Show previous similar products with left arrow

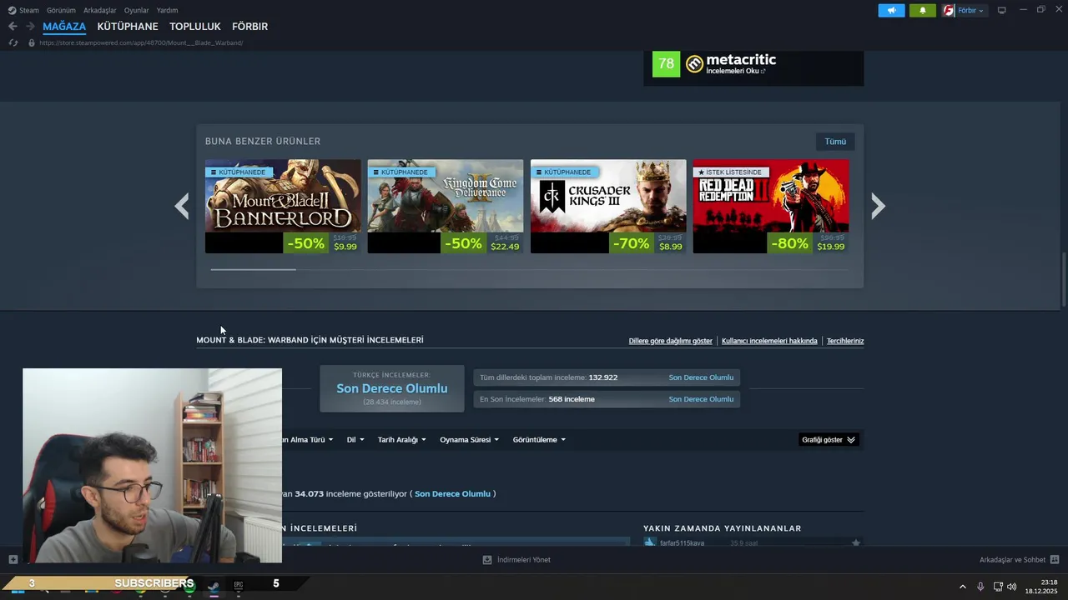pyautogui.click(x=182, y=206)
